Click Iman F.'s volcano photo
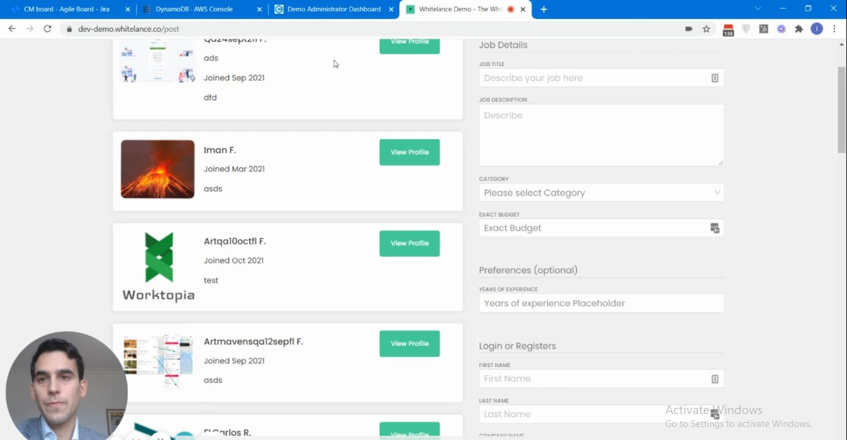 tap(157, 169)
